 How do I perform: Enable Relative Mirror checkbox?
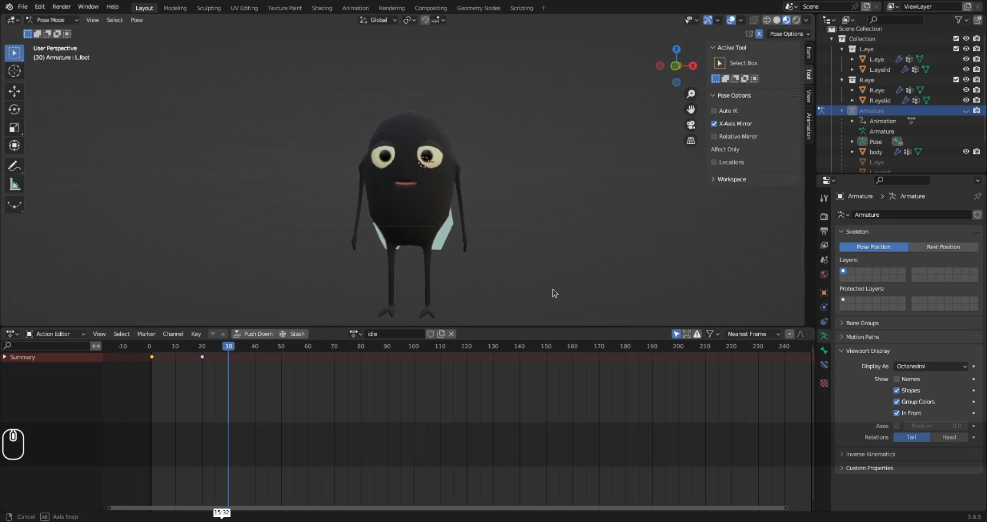(714, 137)
